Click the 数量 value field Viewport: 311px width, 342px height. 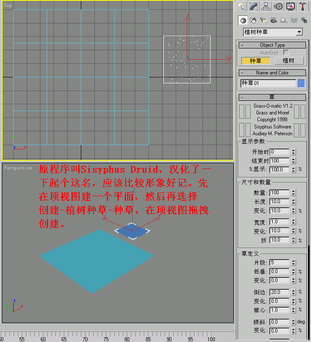tap(280, 193)
